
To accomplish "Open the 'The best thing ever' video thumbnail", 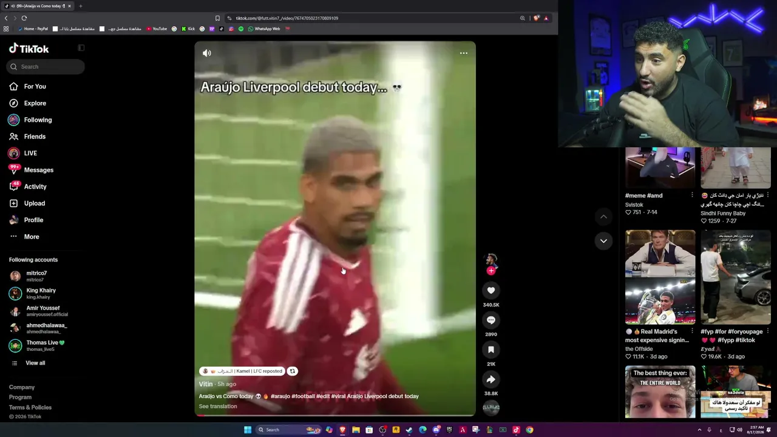I will 660,392.
